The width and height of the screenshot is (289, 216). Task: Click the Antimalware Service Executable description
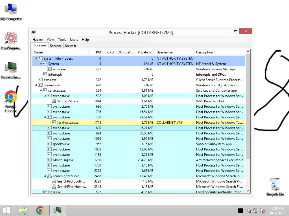point(220,160)
